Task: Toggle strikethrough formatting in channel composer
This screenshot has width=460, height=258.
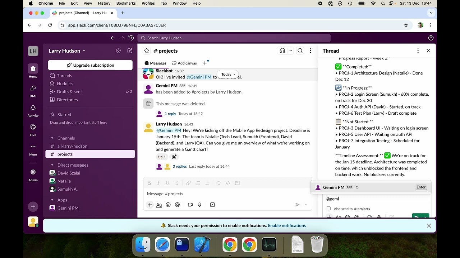Action: pyautogui.click(x=177, y=183)
